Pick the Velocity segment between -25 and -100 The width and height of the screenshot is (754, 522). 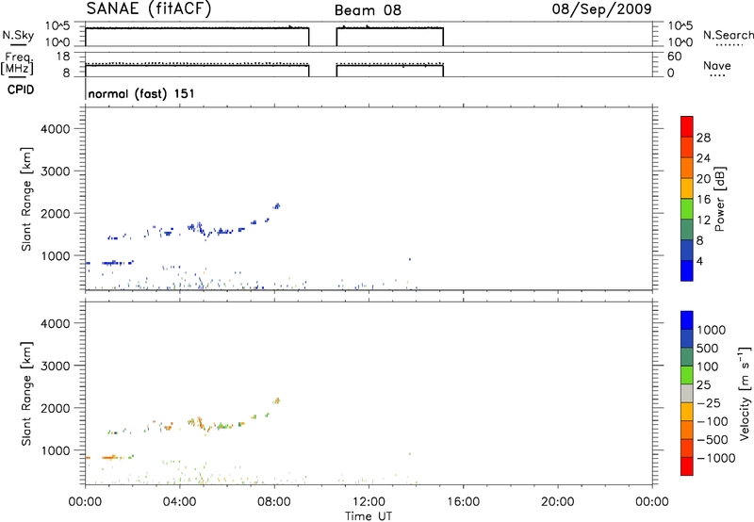(x=687, y=412)
